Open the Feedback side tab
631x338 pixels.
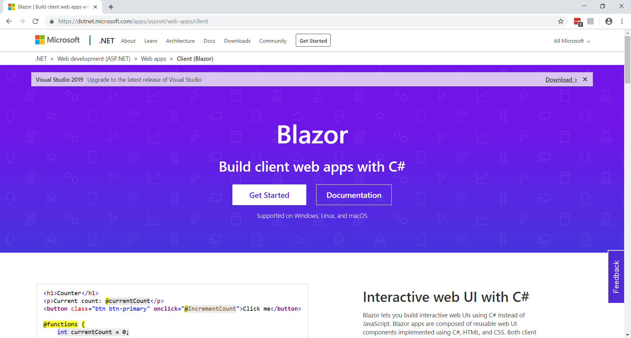[x=616, y=277]
